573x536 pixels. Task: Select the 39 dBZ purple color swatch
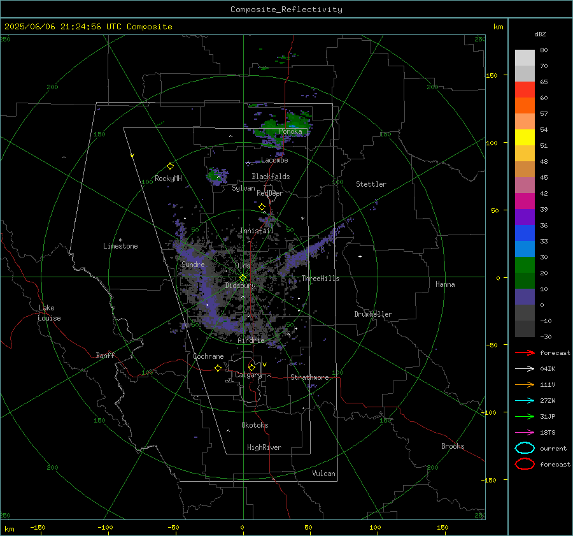pos(525,217)
